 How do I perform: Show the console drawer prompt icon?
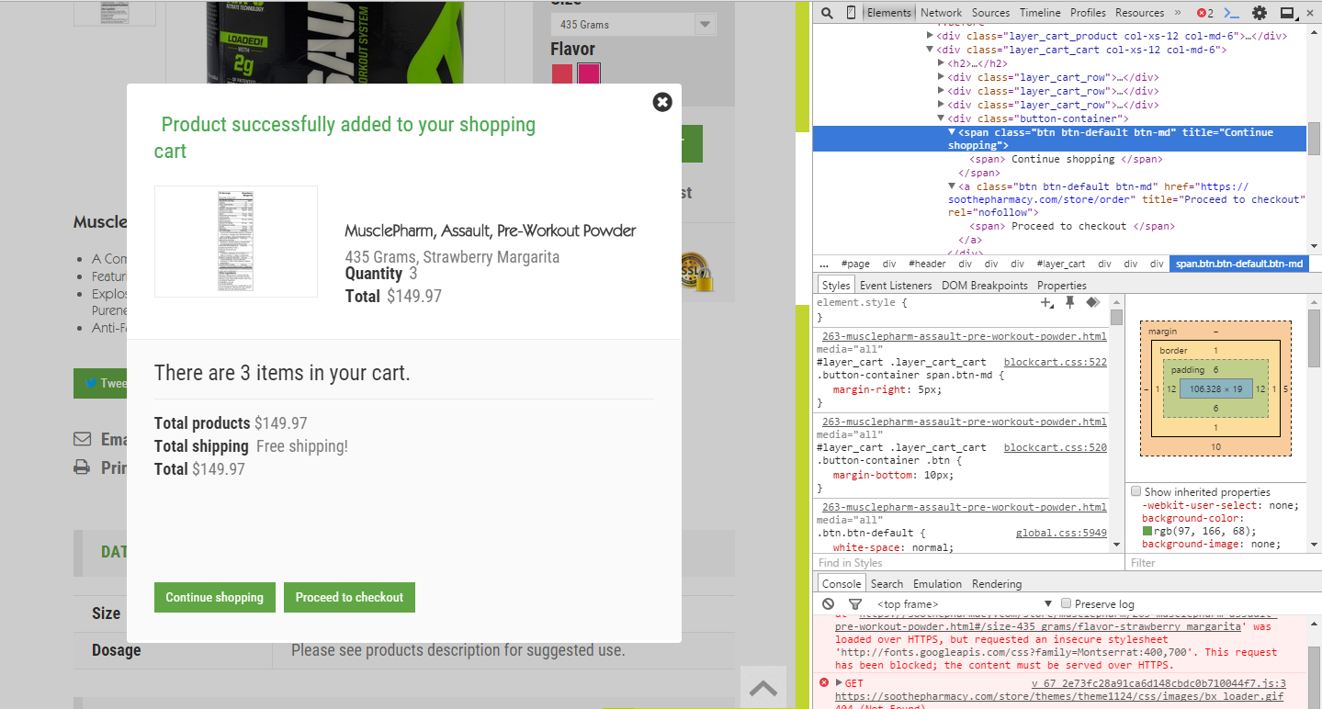tap(1233, 13)
